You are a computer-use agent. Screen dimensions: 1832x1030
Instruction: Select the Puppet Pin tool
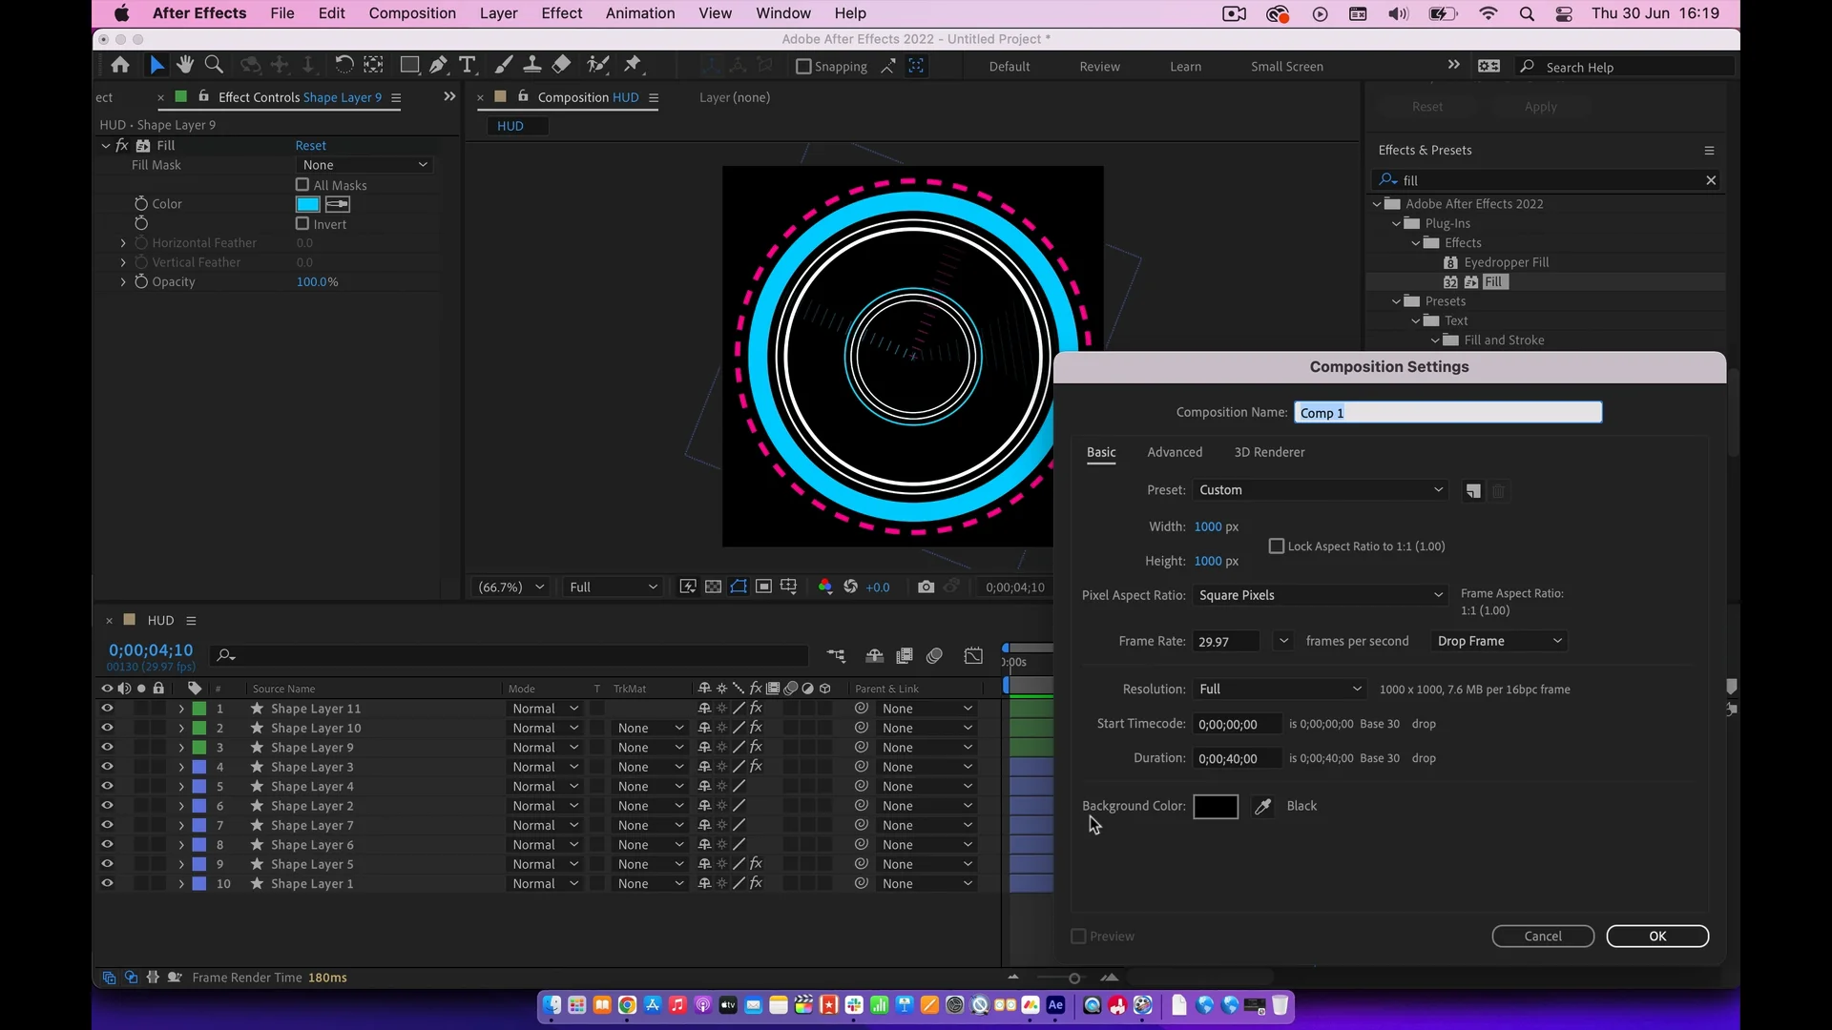pyautogui.click(x=633, y=65)
